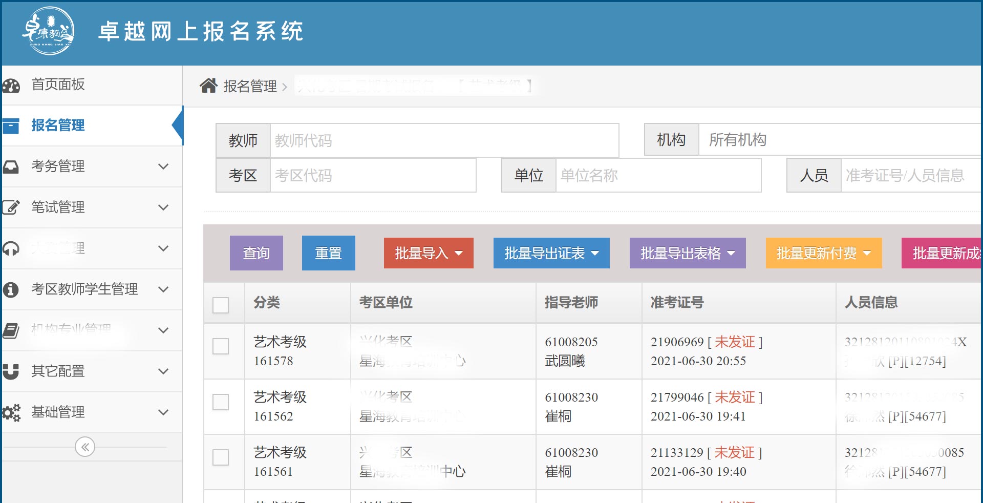
Task: Open the 批量导出证表 dropdown menu
Action: 551,253
